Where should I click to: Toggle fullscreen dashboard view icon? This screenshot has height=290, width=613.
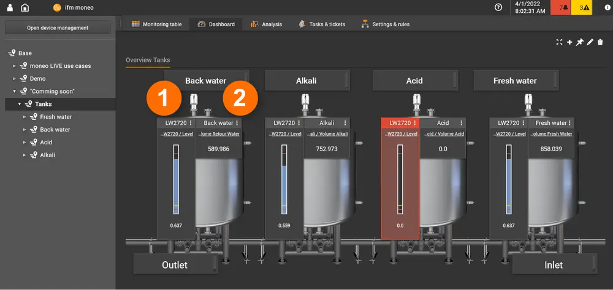[559, 42]
